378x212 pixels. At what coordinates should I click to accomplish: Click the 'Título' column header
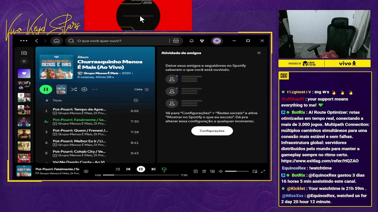click(x=57, y=100)
